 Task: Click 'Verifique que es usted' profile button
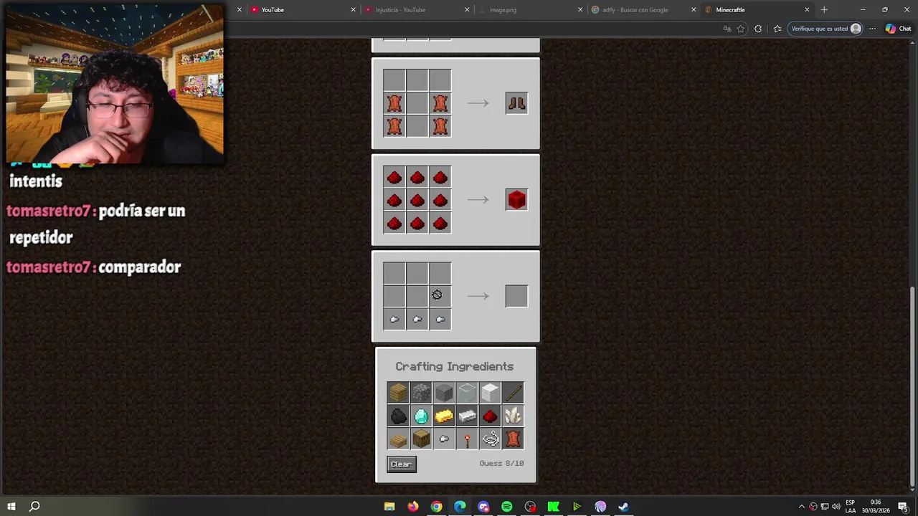click(826, 29)
